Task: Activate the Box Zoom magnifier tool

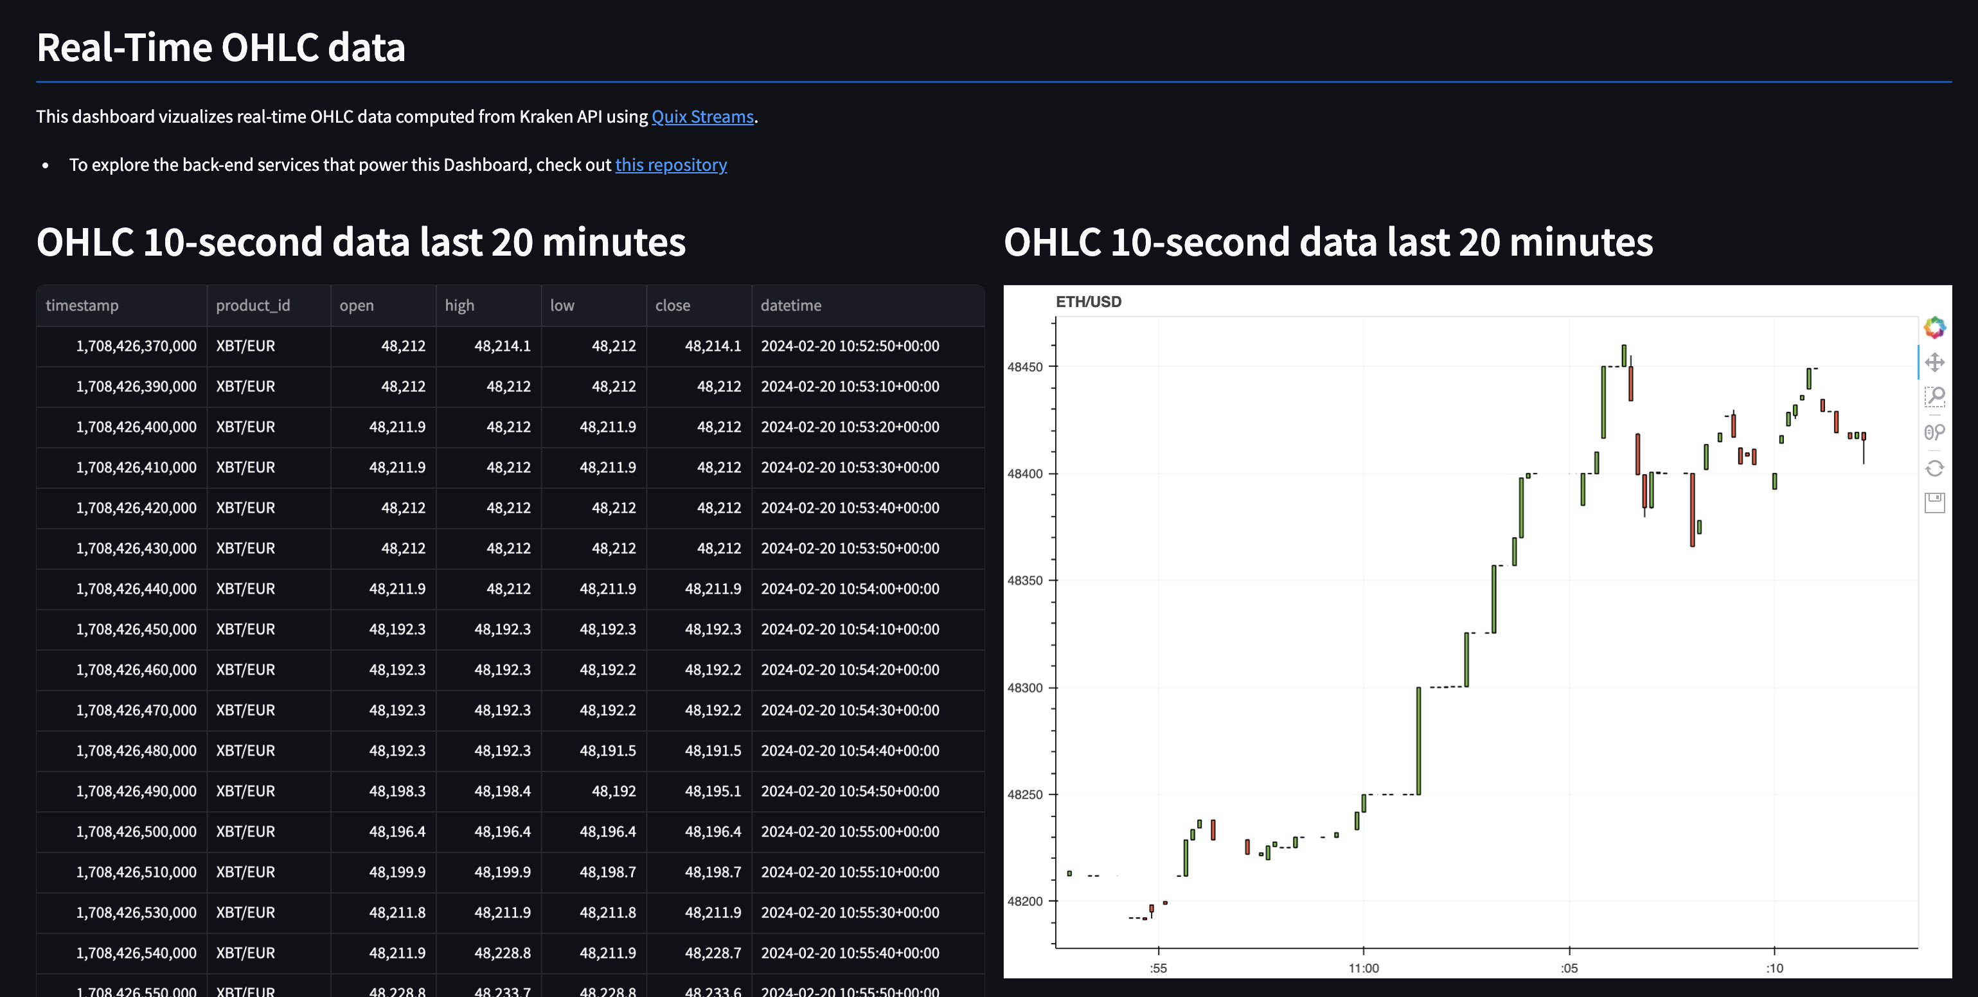Action: 1936,396
